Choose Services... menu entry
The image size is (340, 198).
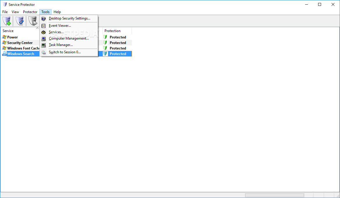point(69,32)
